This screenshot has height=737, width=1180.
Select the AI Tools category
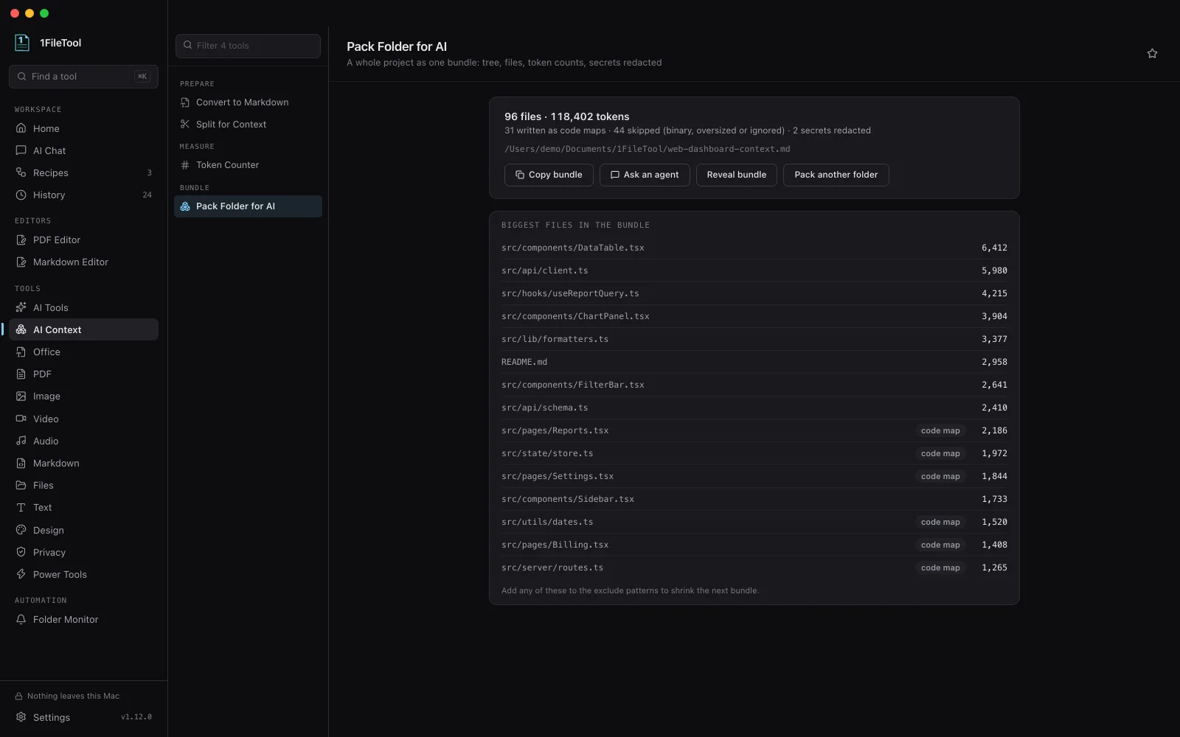tap(83, 307)
